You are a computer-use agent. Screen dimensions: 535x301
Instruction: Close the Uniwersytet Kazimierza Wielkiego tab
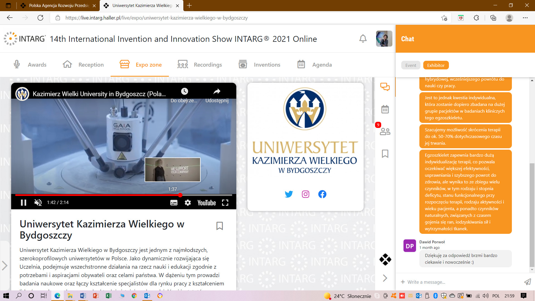(177, 6)
